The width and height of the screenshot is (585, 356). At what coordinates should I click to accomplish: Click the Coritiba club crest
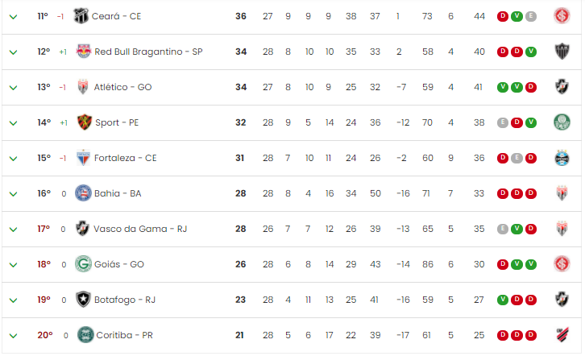[x=85, y=335]
